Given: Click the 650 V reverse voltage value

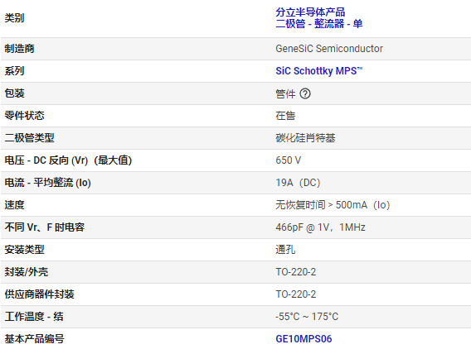Looking at the screenshot, I should click(x=289, y=160).
